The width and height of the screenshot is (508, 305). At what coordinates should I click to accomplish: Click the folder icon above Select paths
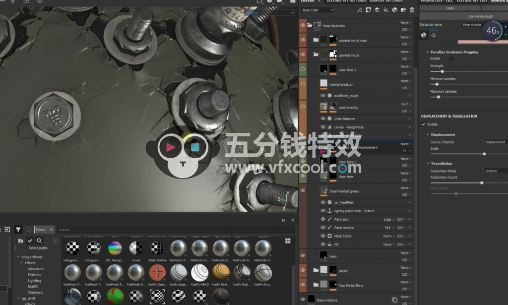point(21,241)
